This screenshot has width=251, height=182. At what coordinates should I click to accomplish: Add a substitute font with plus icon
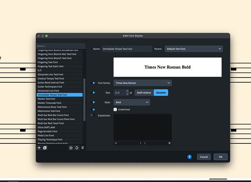click(x=116, y=143)
